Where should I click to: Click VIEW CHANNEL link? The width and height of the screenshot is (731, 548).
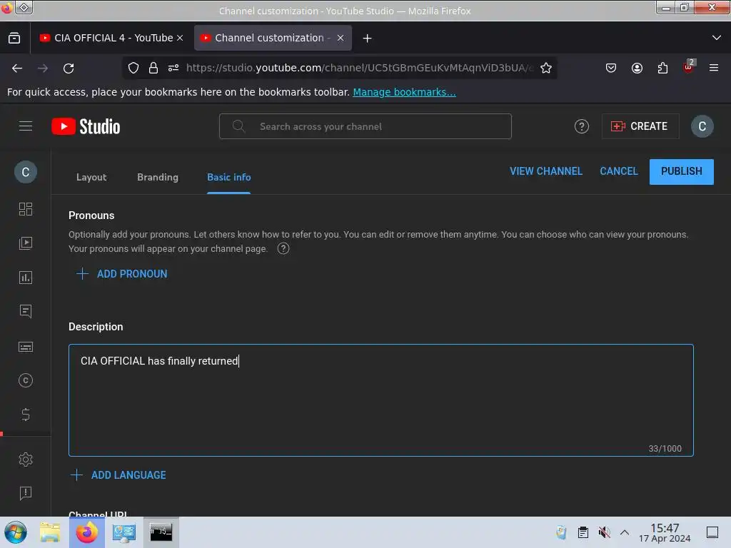546,171
